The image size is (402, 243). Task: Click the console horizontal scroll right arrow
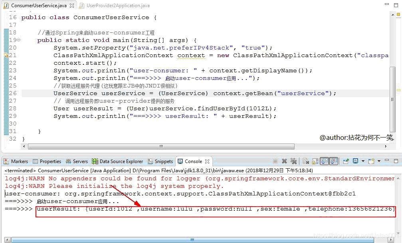(x=391, y=240)
